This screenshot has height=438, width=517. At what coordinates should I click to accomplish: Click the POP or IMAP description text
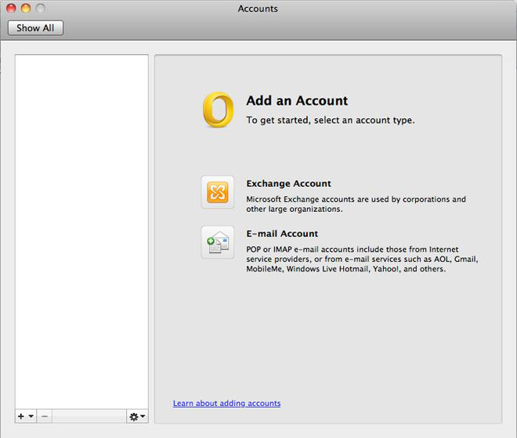361,258
